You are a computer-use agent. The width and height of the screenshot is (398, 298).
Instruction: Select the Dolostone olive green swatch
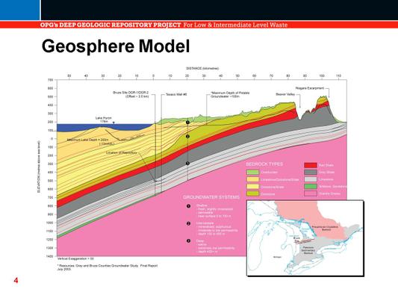(x=253, y=193)
